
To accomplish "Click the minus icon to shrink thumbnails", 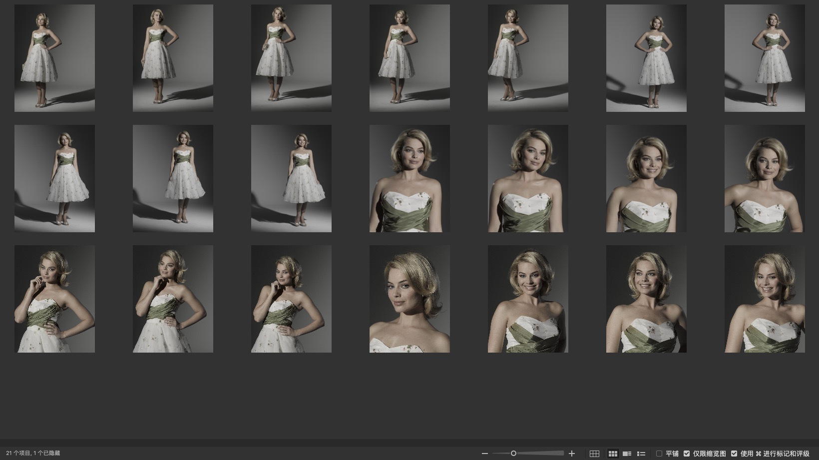I will pos(484,454).
